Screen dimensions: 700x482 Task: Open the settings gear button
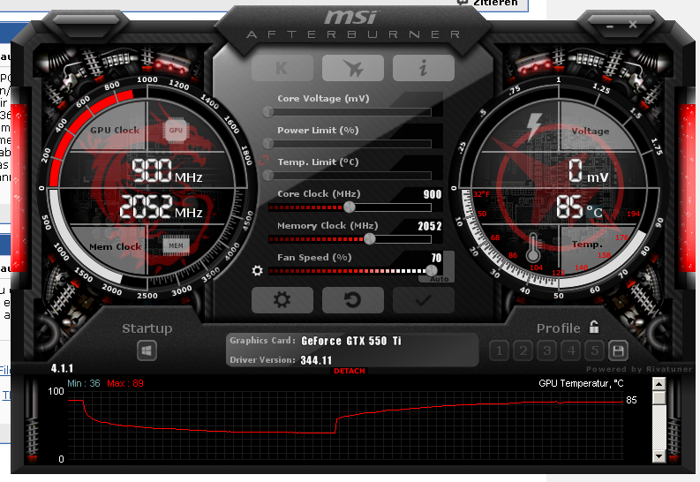pyautogui.click(x=282, y=300)
